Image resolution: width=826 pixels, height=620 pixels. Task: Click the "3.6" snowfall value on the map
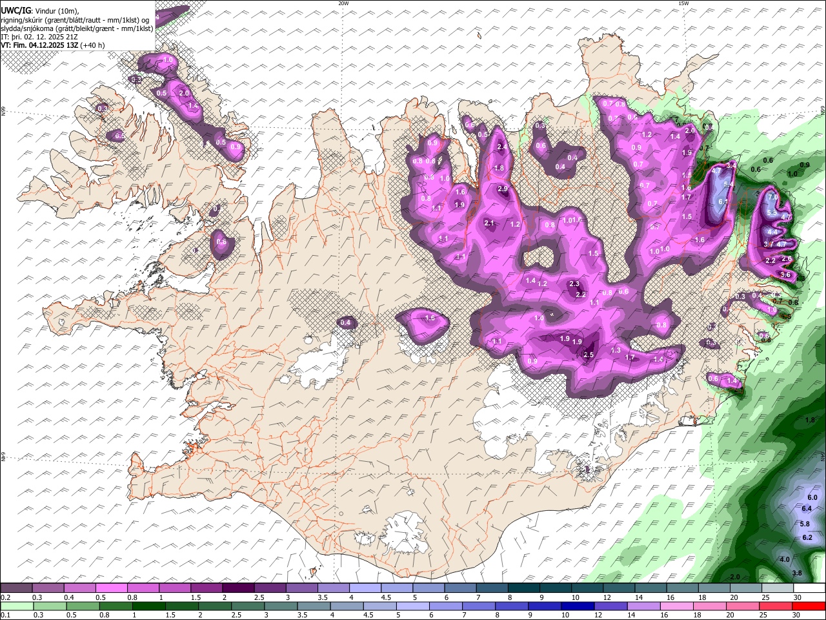pyautogui.click(x=785, y=274)
